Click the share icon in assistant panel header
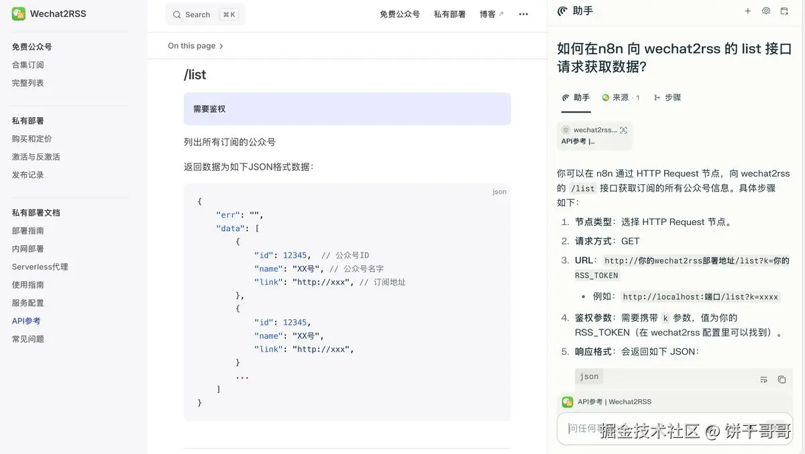805x454 pixels. [x=784, y=11]
